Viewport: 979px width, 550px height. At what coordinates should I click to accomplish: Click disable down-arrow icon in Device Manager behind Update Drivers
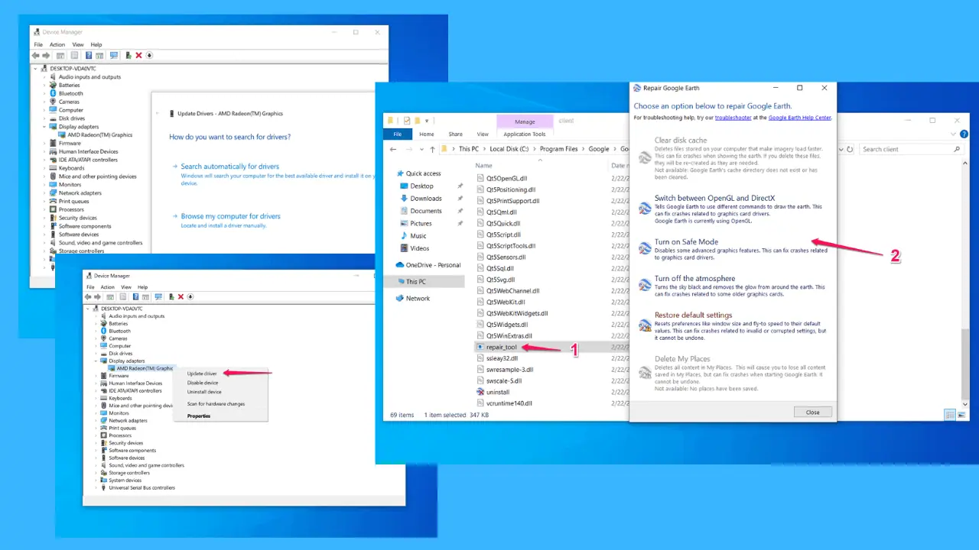(149, 55)
